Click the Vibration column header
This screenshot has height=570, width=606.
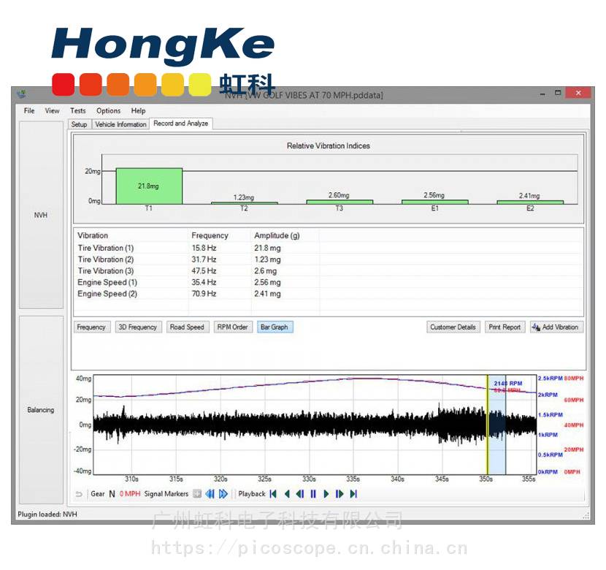(x=131, y=235)
